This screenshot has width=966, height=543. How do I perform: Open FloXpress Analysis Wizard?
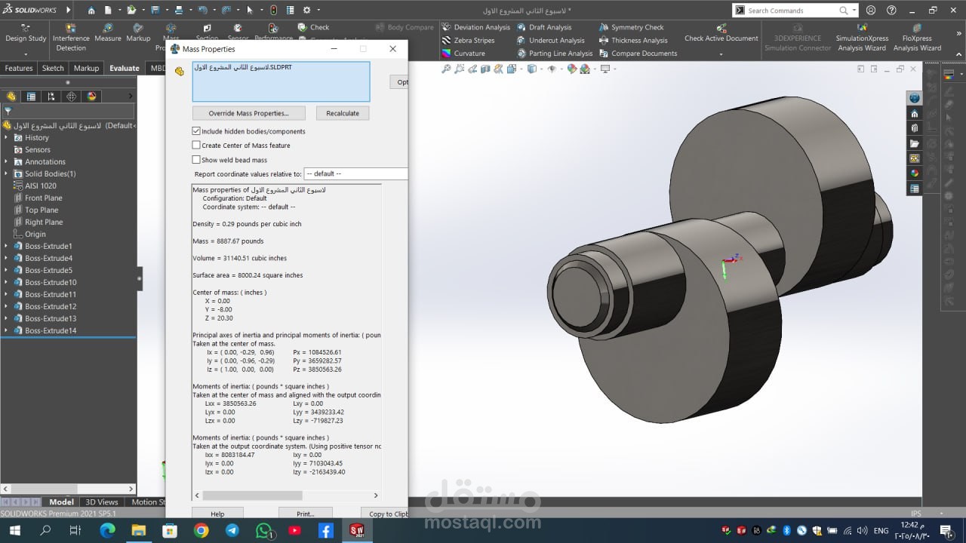(x=917, y=38)
